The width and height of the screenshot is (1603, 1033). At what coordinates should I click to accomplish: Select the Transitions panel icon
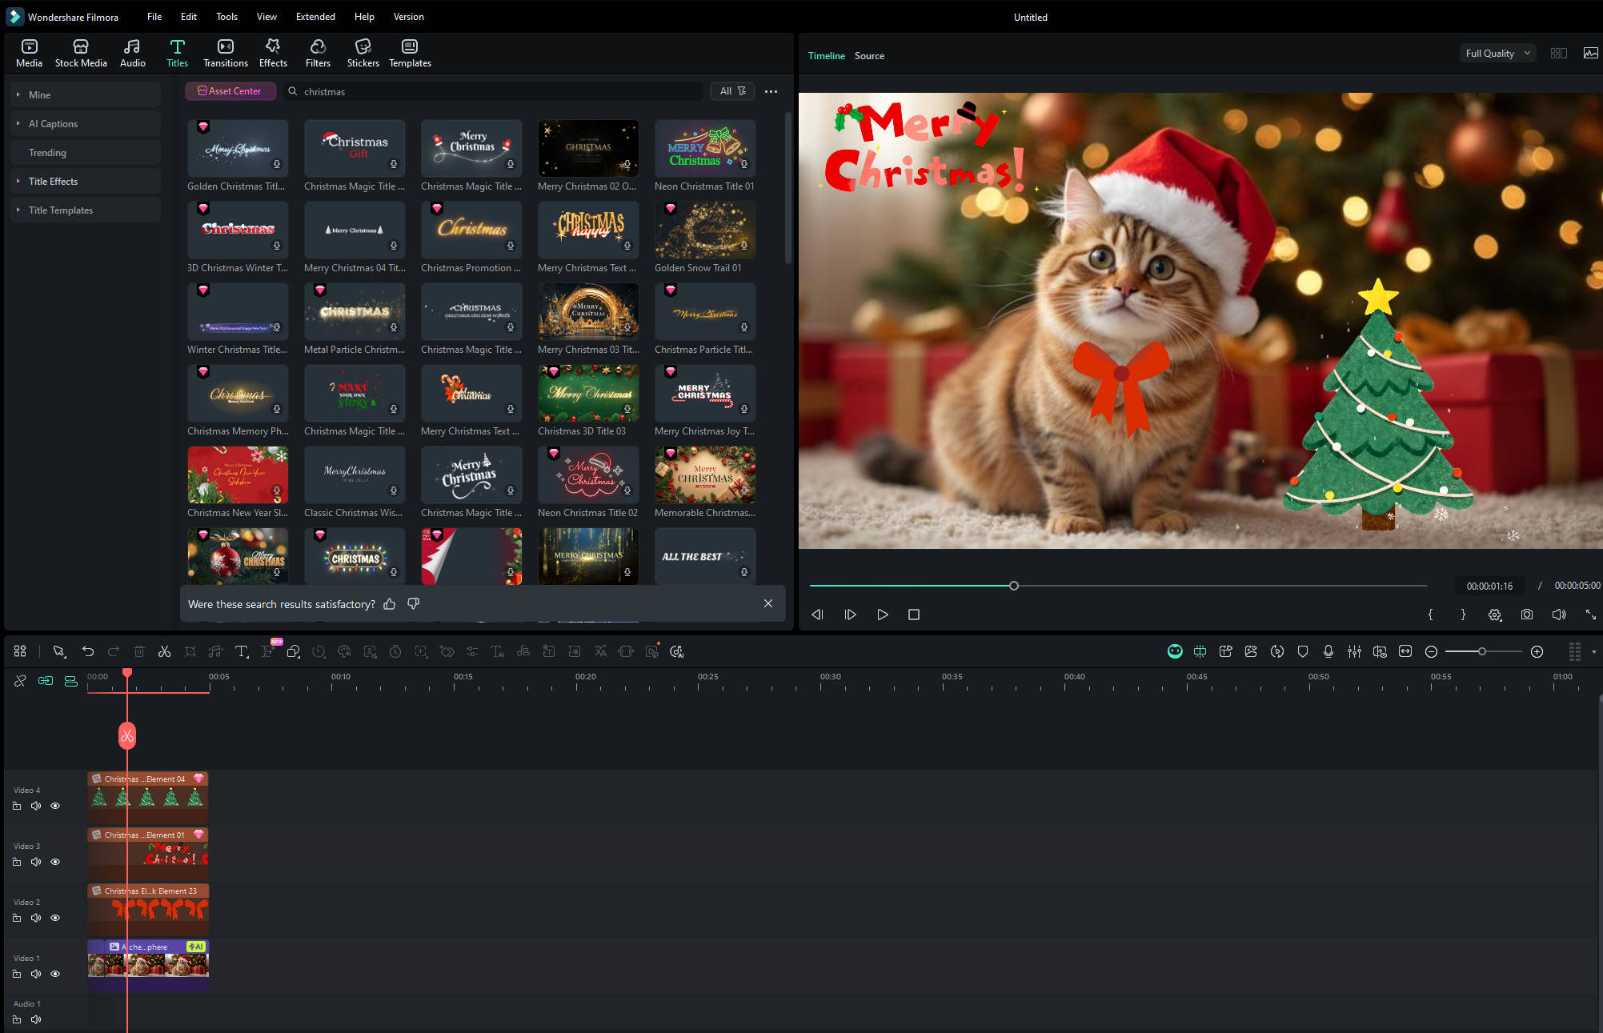(x=225, y=52)
